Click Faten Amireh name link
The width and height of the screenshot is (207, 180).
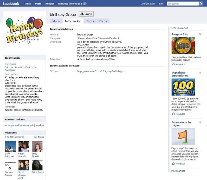(x=22, y=155)
